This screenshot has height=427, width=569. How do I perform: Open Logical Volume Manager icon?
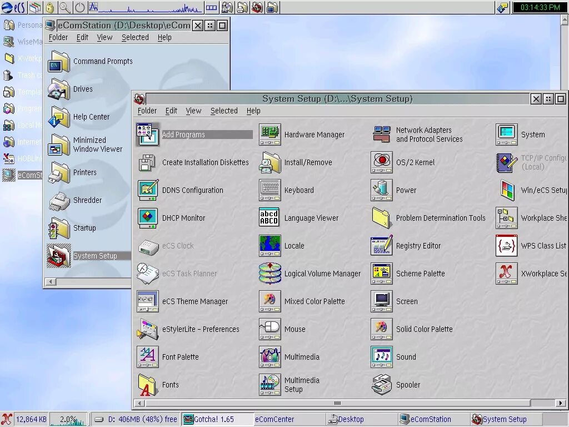click(269, 274)
